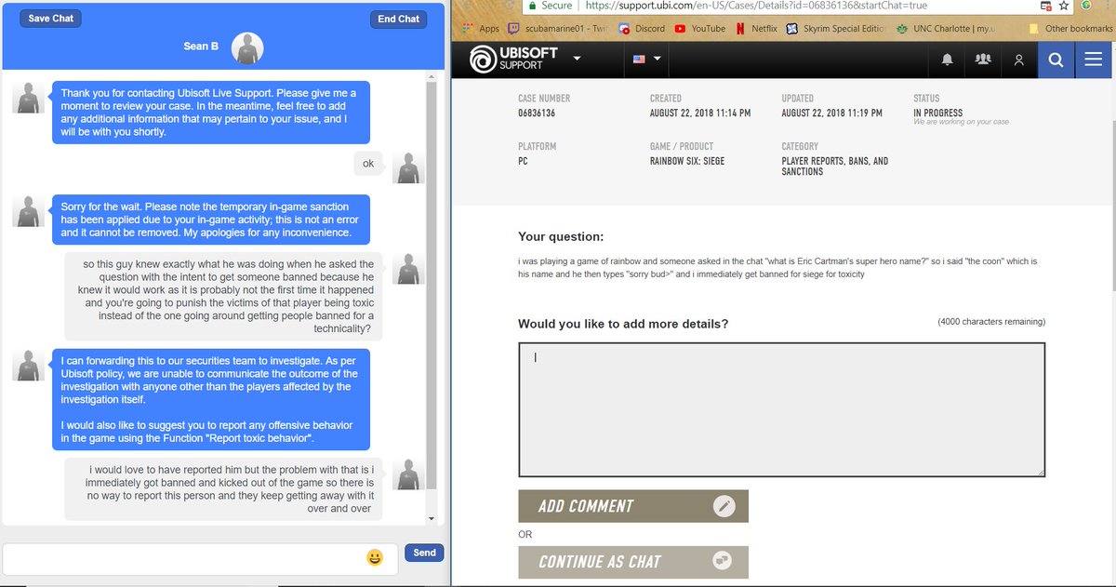Click the Chrome extension icon next to star
Viewport: 1116px width, 587px height.
1085,6
